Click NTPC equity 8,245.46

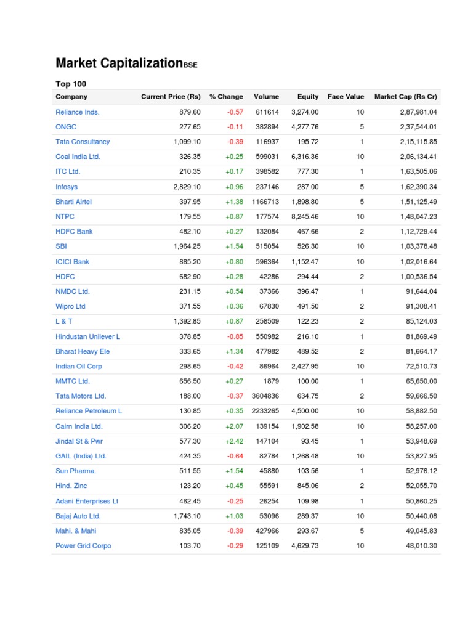(305, 217)
